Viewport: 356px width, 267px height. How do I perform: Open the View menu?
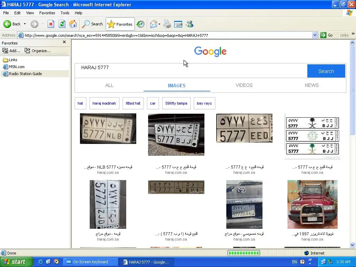[x=30, y=13]
